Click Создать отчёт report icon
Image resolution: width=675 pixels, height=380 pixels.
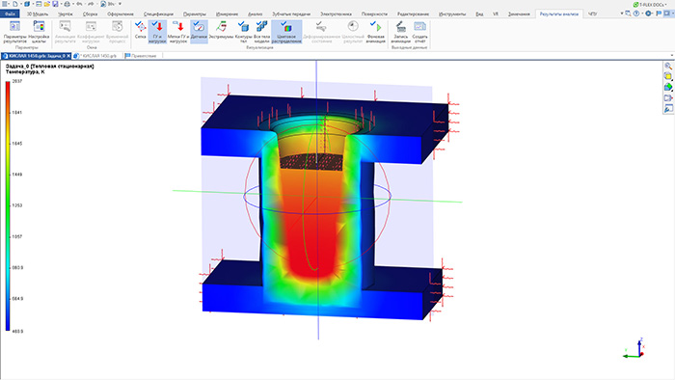click(x=419, y=32)
